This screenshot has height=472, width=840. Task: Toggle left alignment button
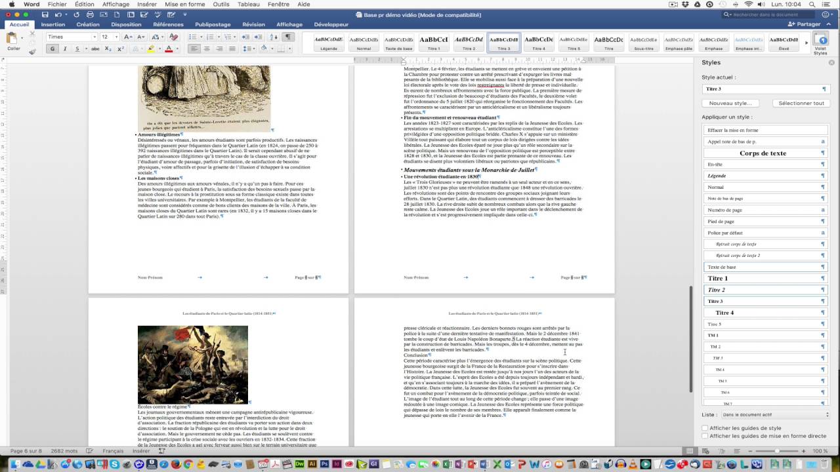194,49
